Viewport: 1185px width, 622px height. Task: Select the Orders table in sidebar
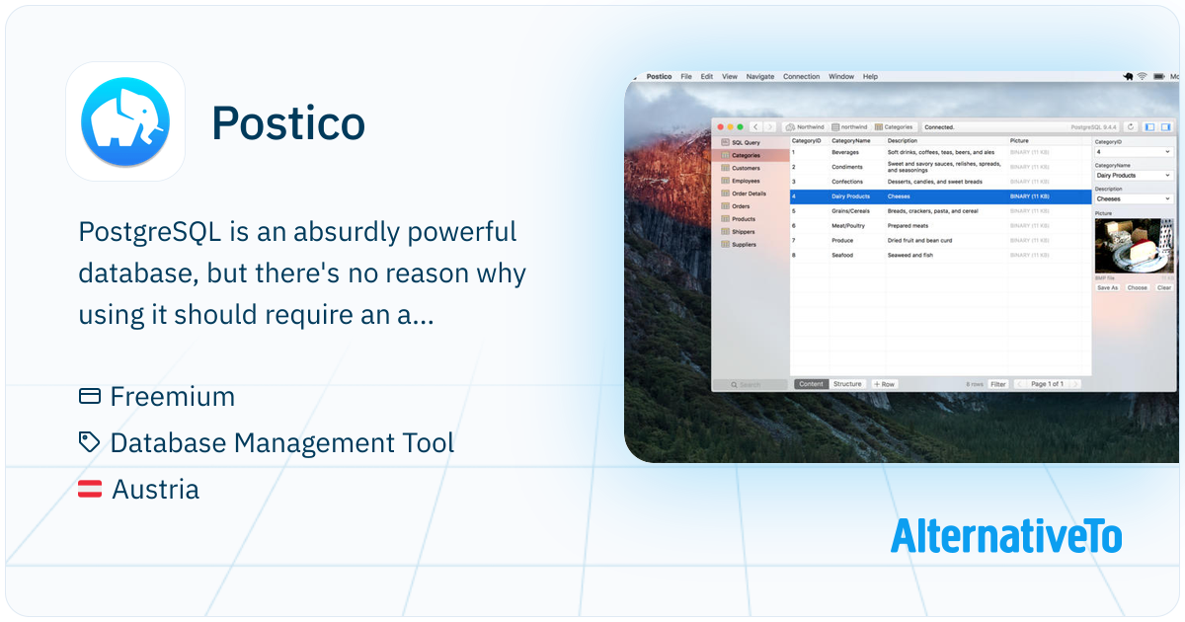coord(750,206)
